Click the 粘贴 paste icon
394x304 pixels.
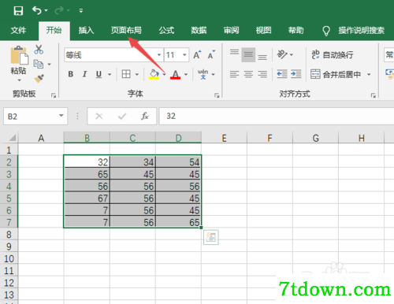(x=19, y=55)
